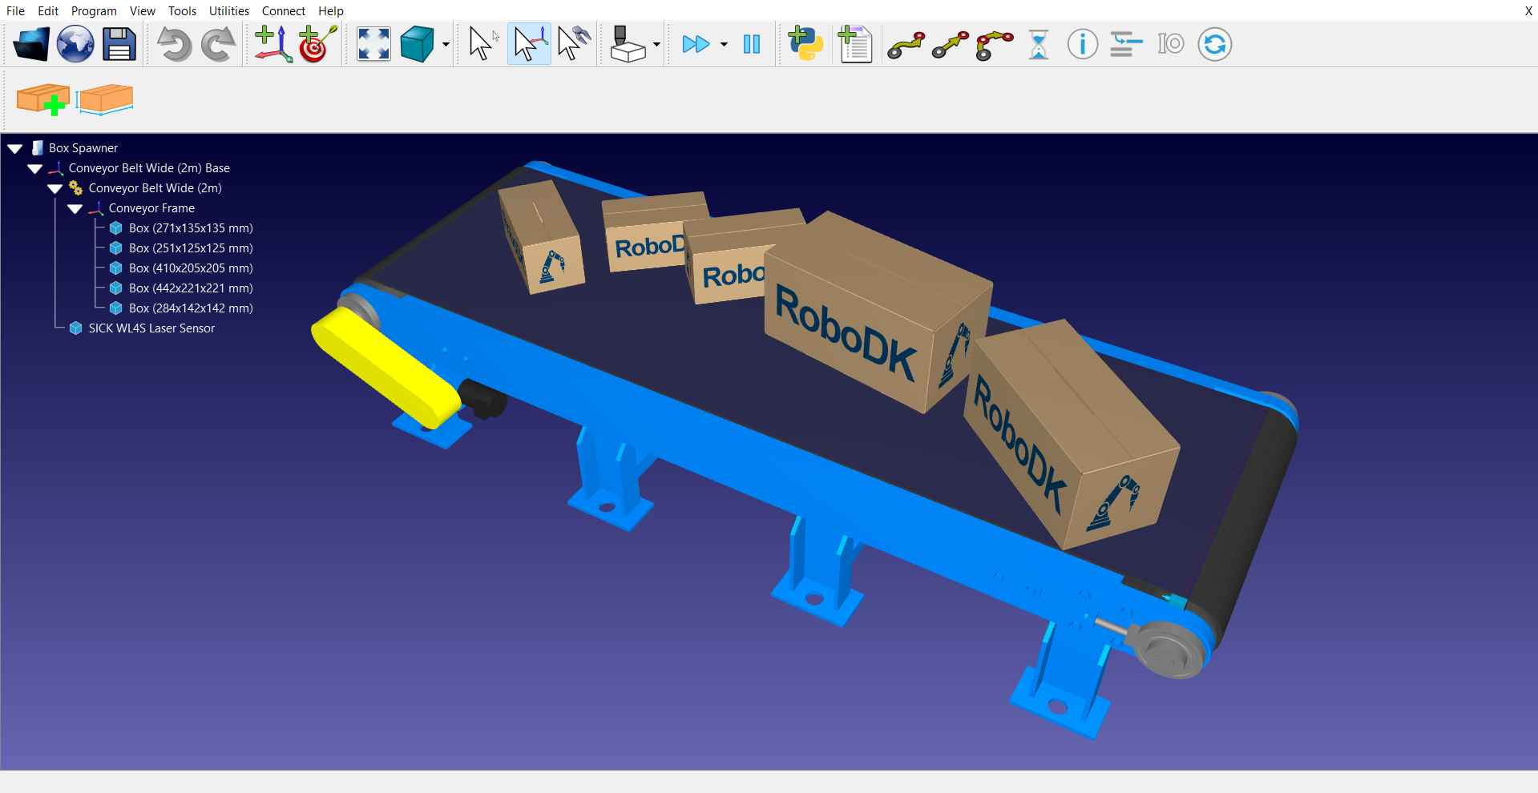Screen dimensions: 1538x793
Task: Select Box (251x125x125 mm) in the tree
Action: pyautogui.click(x=191, y=248)
